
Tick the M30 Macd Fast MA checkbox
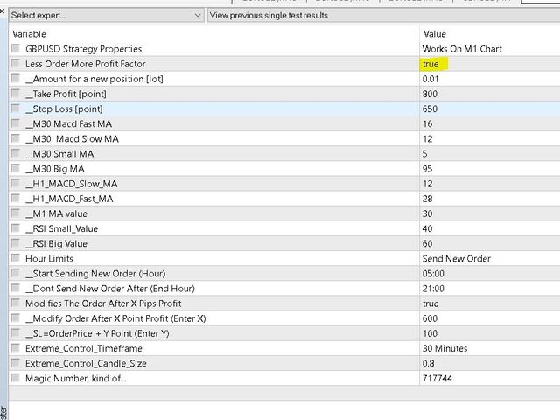point(15,123)
